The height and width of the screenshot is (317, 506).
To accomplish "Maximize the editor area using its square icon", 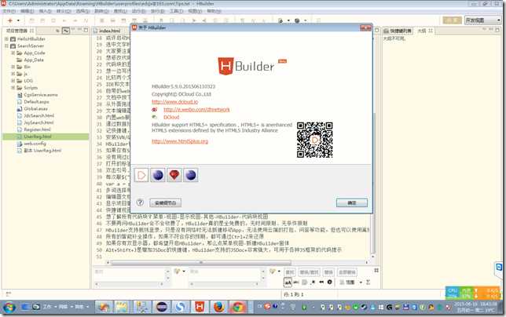I will click(x=376, y=31).
